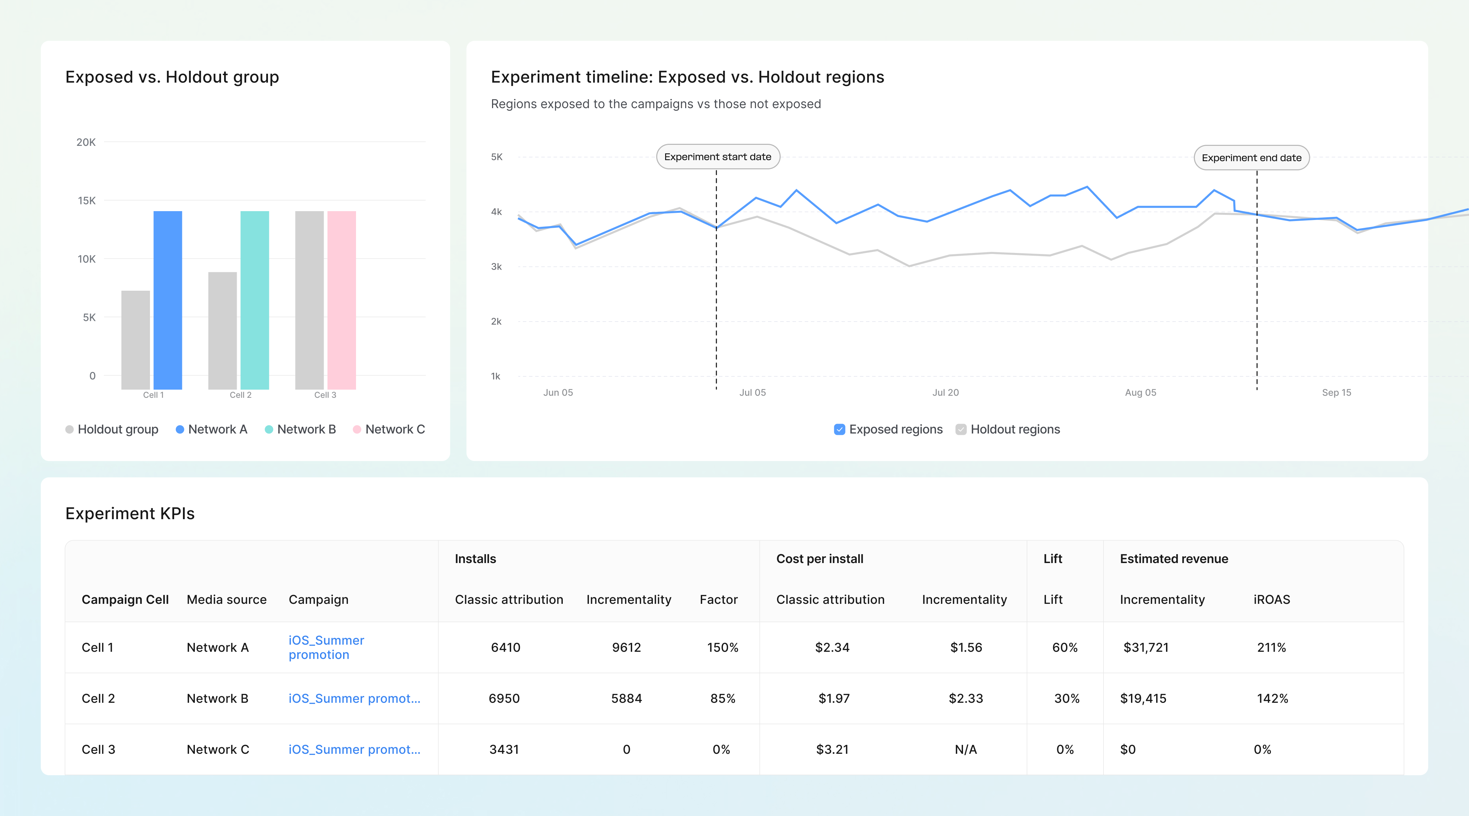Image resolution: width=1469 pixels, height=816 pixels.
Task: Click the Lift column header
Action: (x=1052, y=559)
